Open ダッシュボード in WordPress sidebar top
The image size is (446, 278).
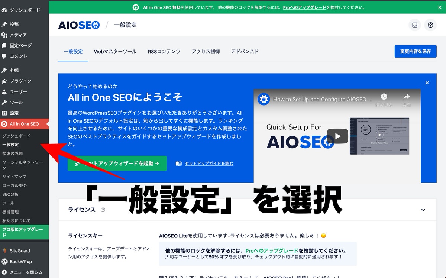[x=25, y=10]
